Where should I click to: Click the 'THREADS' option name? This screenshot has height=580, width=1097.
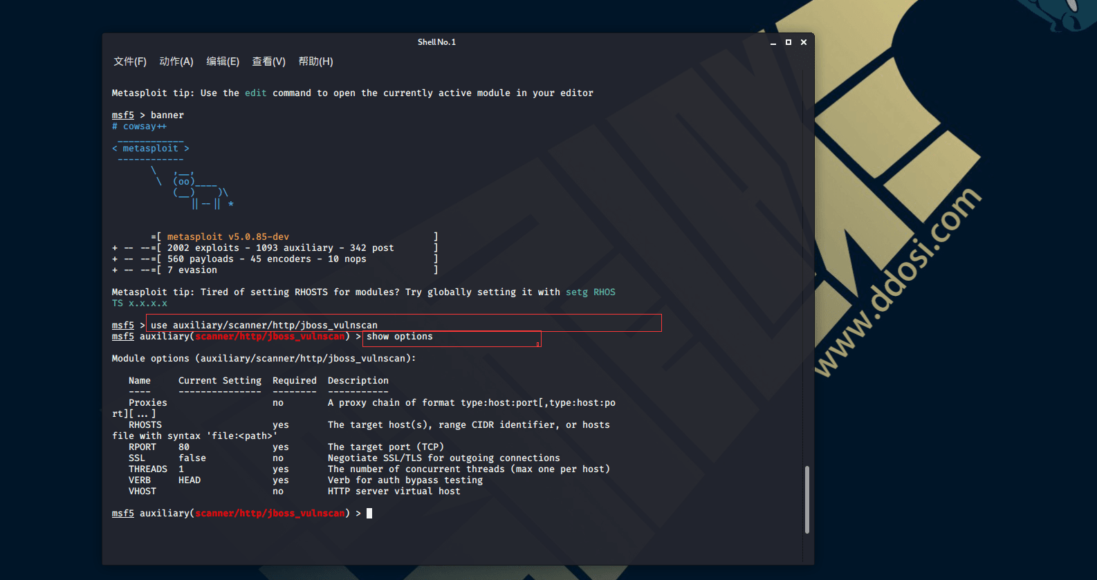click(x=148, y=469)
